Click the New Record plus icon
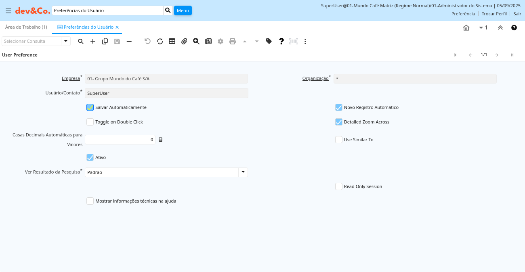The width and height of the screenshot is (525, 272). pos(93,41)
